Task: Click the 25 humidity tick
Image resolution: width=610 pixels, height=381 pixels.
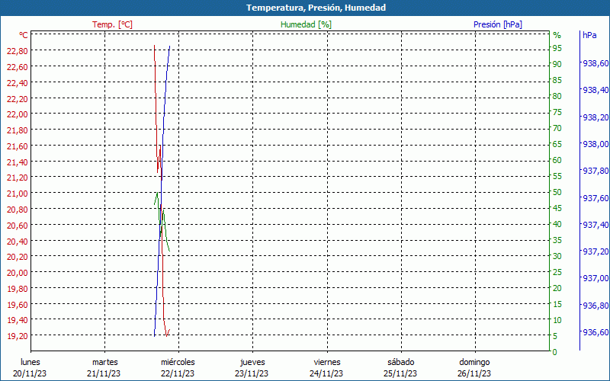Action: 557,272
